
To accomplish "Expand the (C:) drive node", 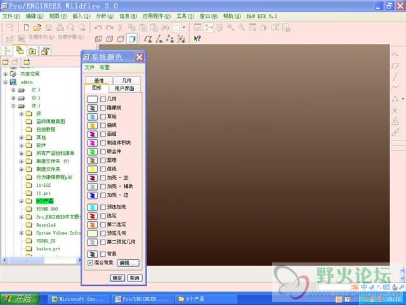I will (x=13, y=90).
